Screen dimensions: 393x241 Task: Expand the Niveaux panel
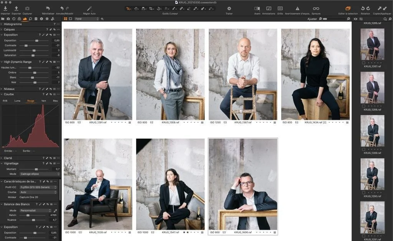pyautogui.click(x=2, y=89)
